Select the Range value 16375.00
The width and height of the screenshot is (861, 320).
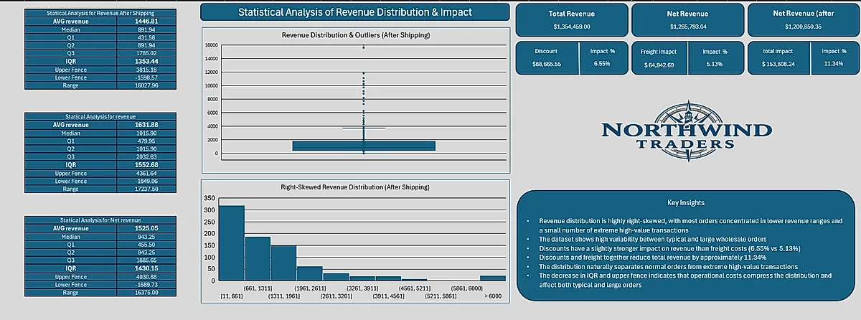(x=146, y=292)
